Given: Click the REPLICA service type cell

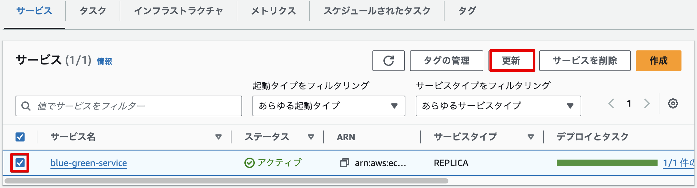Looking at the screenshot, I should (451, 163).
